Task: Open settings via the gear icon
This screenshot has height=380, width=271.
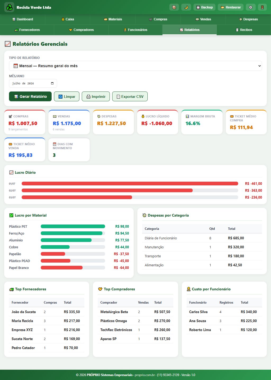Action: (x=251, y=7)
